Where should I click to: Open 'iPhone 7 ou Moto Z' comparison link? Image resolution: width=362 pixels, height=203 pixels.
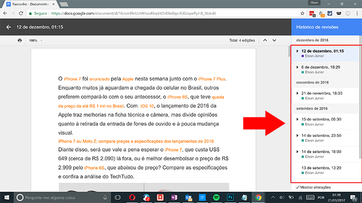[136, 141]
